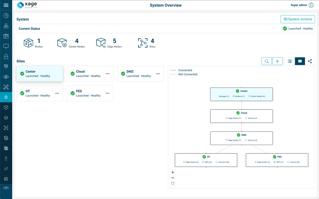The height and width of the screenshot is (199, 319).
Task: Select the rotating-arrows lock sidebar icon
Action: pos(6,138)
